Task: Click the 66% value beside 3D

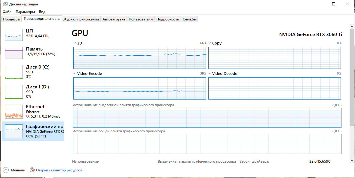Action: [x=203, y=43]
